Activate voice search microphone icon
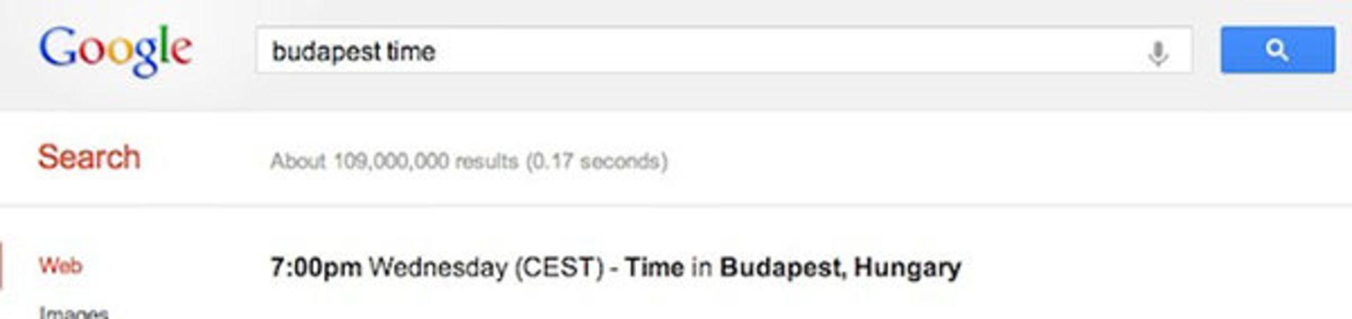The image size is (1352, 319). (x=1158, y=53)
